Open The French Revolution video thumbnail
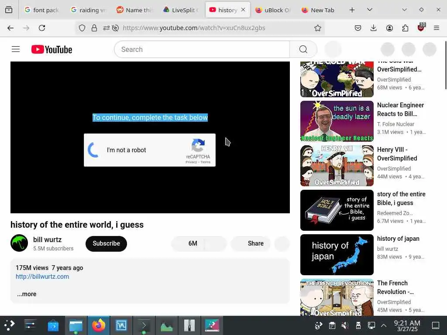The width and height of the screenshot is (447, 335). [337, 297]
